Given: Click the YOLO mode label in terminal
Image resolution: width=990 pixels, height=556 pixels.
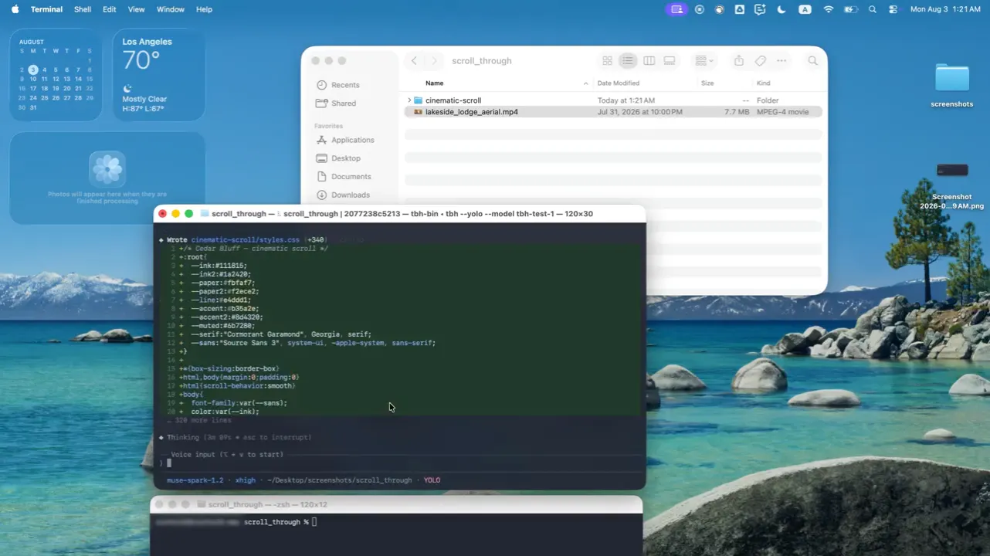Looking at the screenshot, I should (432, 480).
